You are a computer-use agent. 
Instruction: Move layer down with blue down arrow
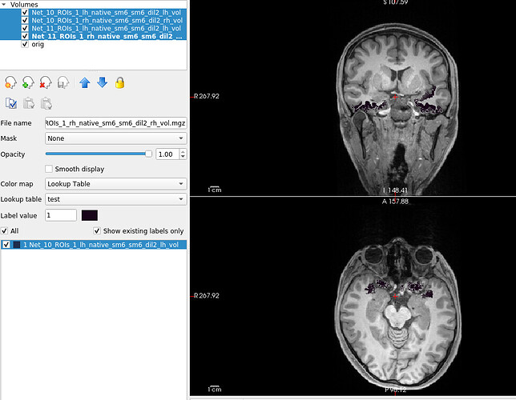coord(103,82)
